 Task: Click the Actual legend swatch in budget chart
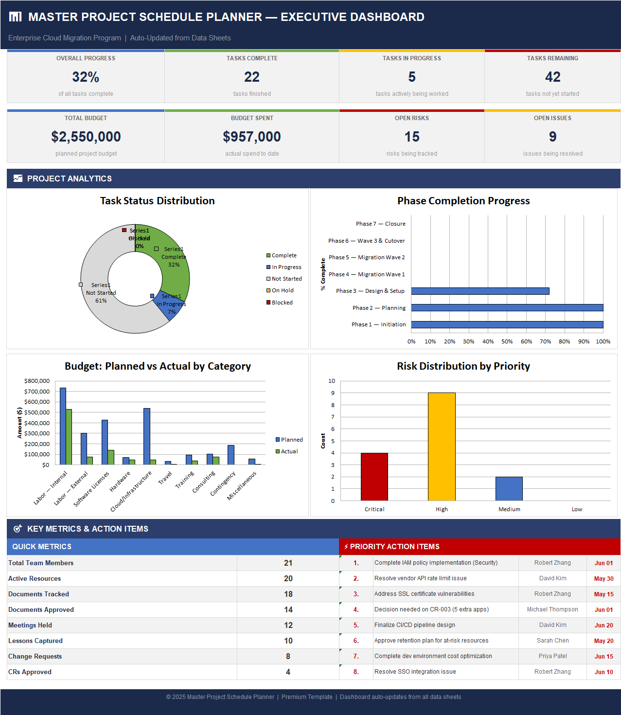click(x=278, y=451)
